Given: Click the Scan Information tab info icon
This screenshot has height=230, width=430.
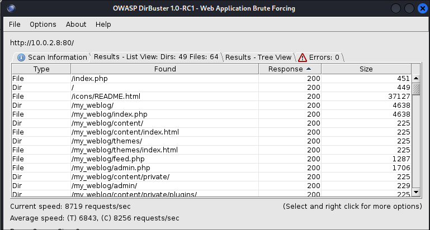Looking at the screenshot, I should coord(21,57).
